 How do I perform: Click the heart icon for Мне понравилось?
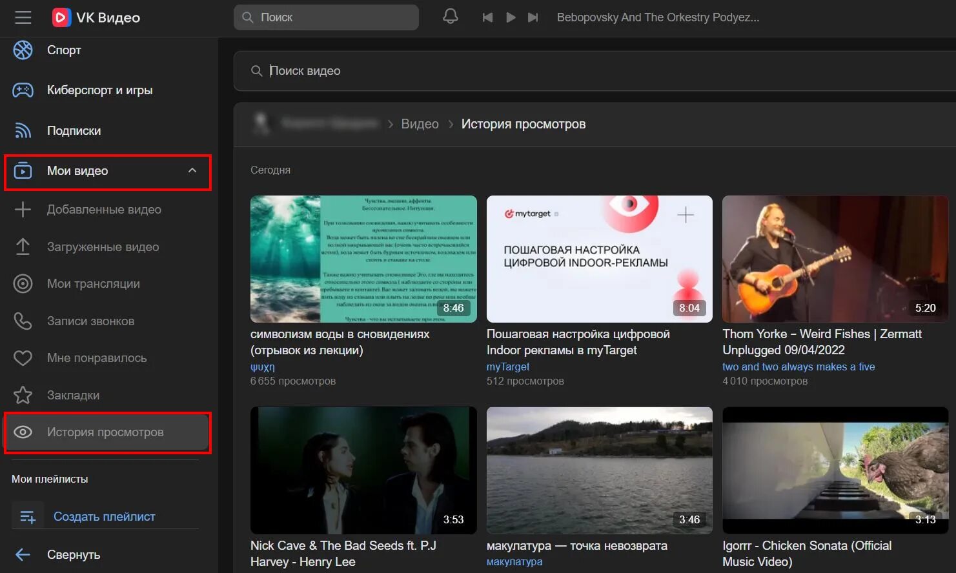pos(23,358)
